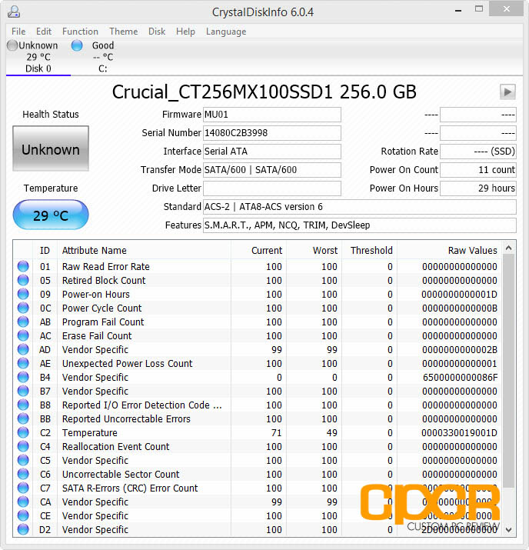Image resolution: width=529 pixels, height=550 pixels.
Task: Click the Features field
Action: click(x=360, y=225)
